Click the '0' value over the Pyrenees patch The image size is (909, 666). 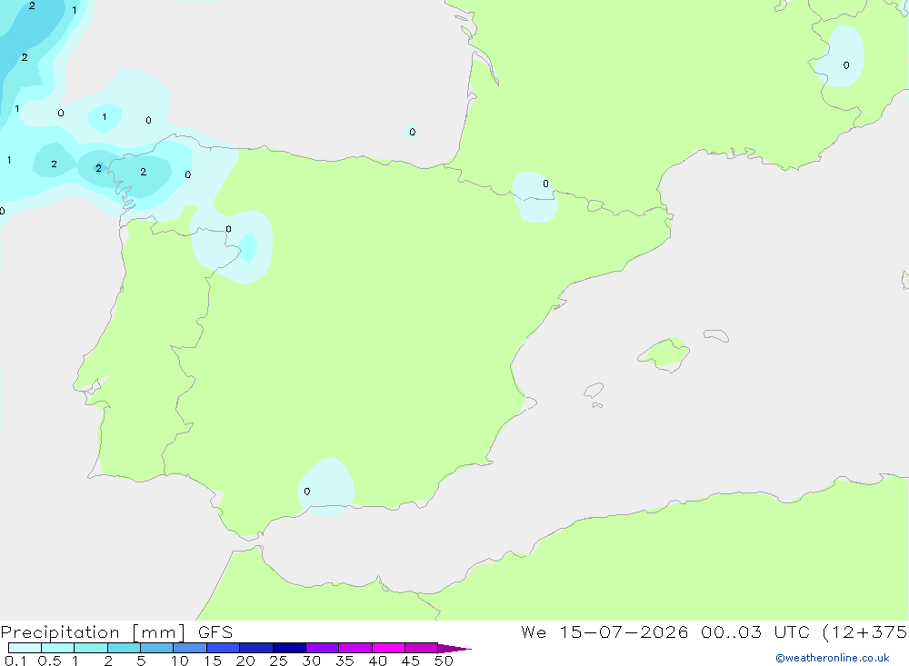[545, 184]
